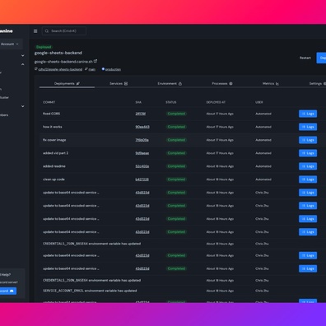
Task: Open the main branch link
Action: pyautogui.click(x=92, y=69)
